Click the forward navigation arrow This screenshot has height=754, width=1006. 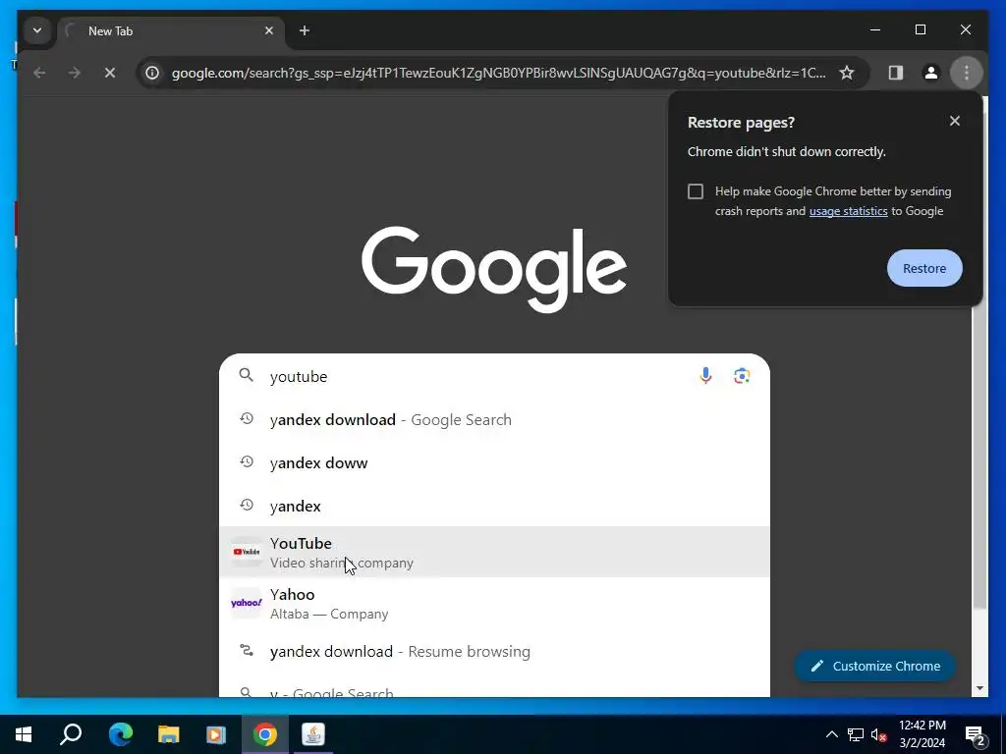pyautogui.click(x=75, y=73)
